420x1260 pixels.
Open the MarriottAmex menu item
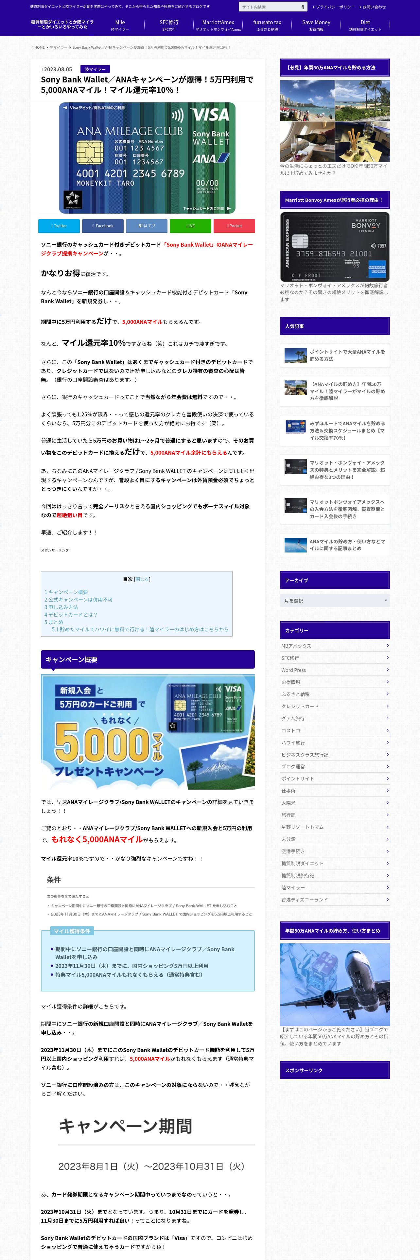pyautogui.click(x=218, y=26)
